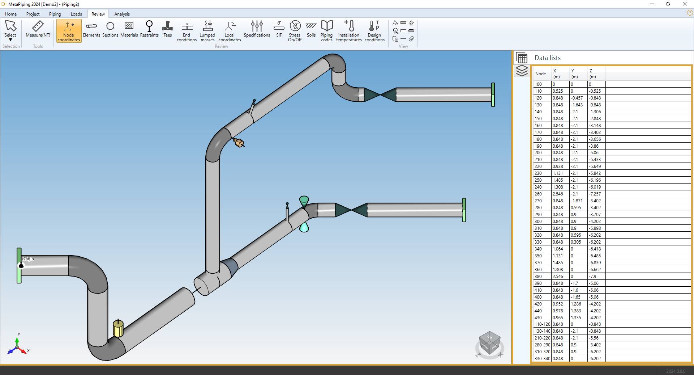
Task: Open End conditions review
Action: (187, 31)
